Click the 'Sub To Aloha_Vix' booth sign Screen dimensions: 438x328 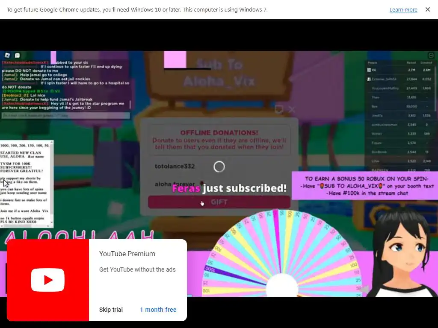219,73
